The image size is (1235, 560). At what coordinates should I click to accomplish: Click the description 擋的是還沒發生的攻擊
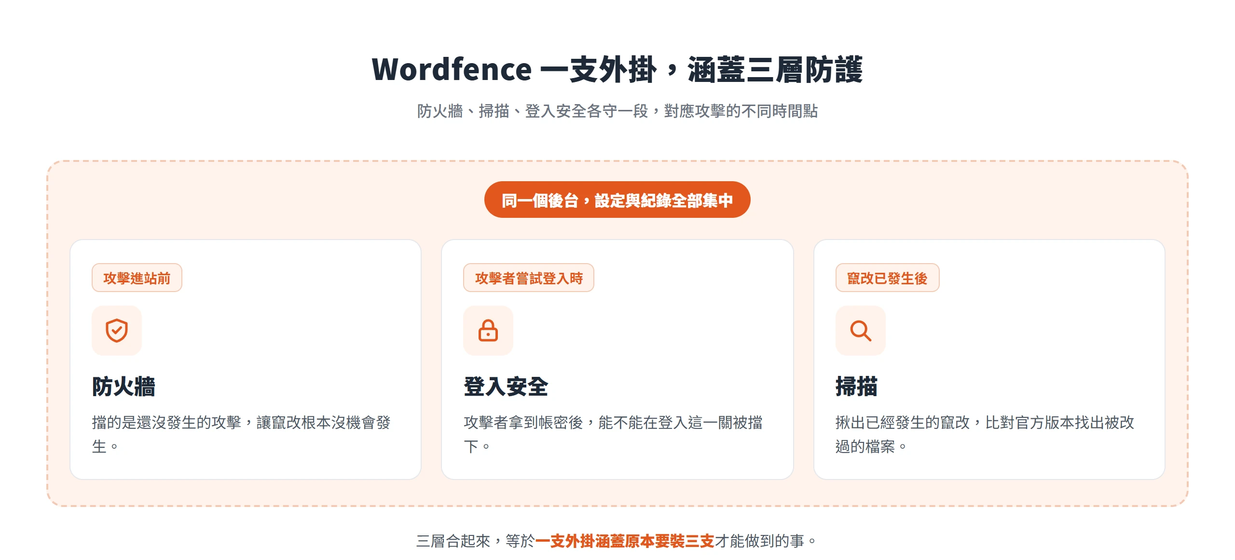[166, 423]
